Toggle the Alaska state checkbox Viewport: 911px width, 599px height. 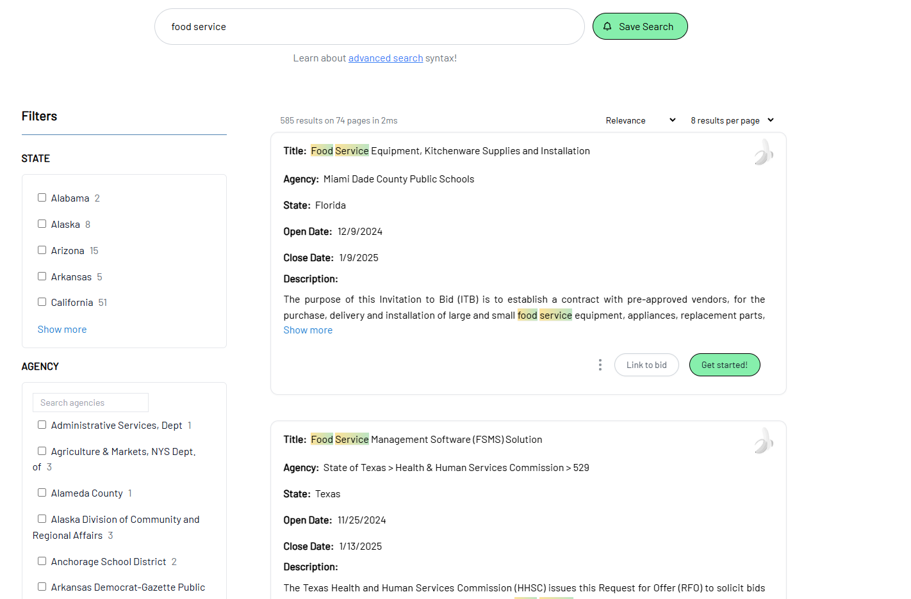(42, 224)
